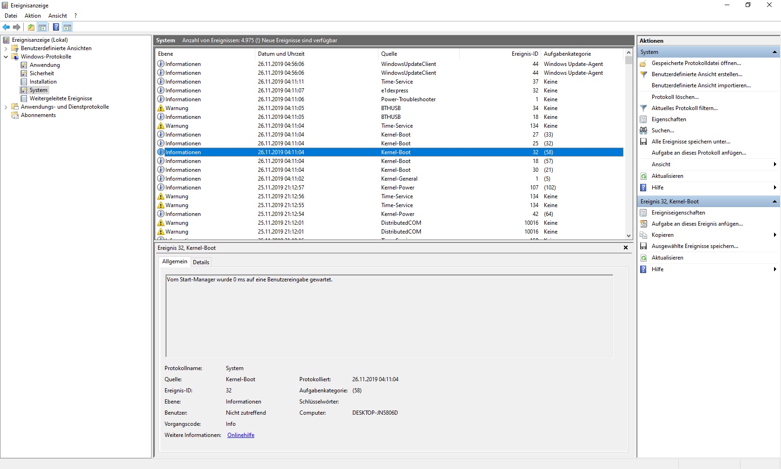Screen dimensions: 781x469
Task: Collapse the Windows-Protokolle node
Action: coord(6,57)
